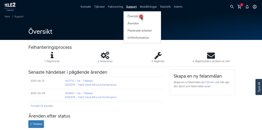Open service link under case 1598951
This screenshot has height=130, width=262.
(x=91, y=97)
